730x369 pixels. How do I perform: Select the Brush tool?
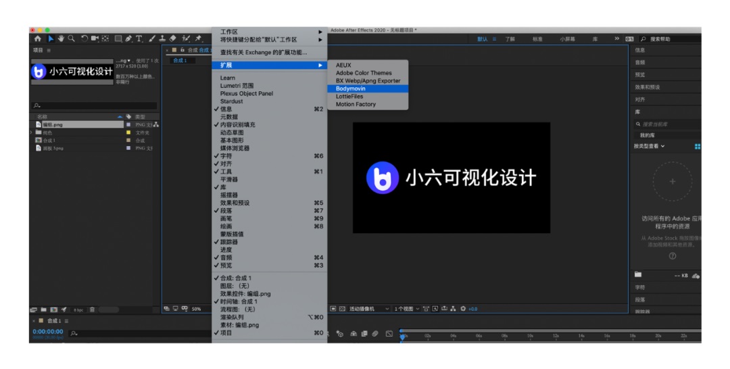152,39
